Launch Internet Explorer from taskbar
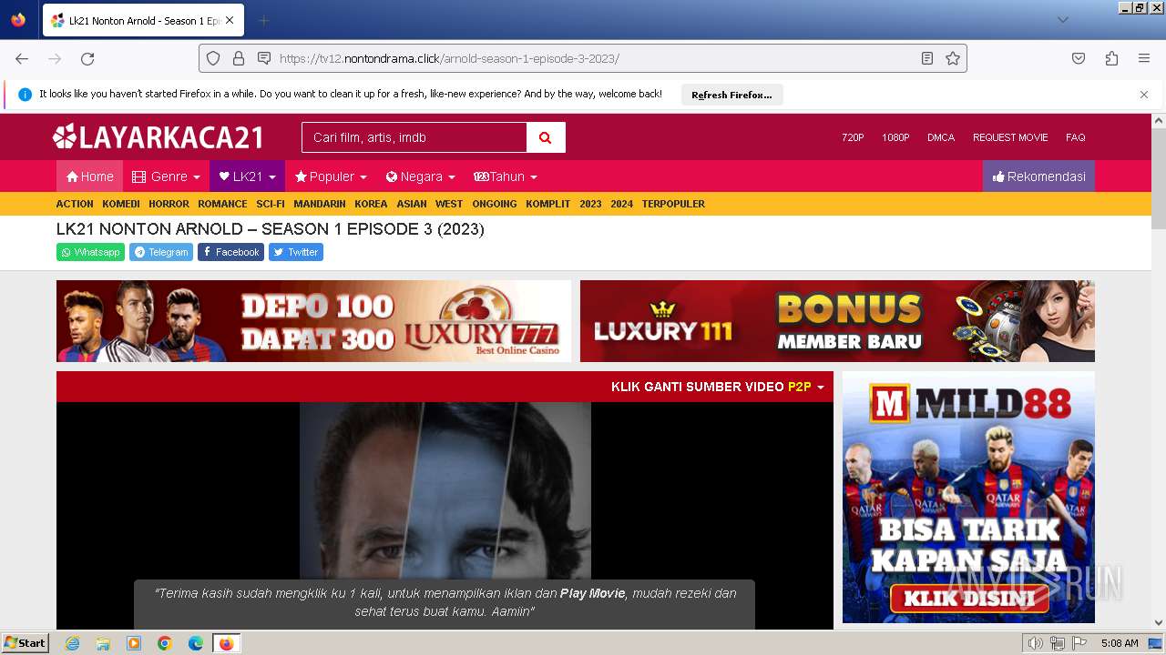This screenshot has width=1166, height=655. click(72, 643)
